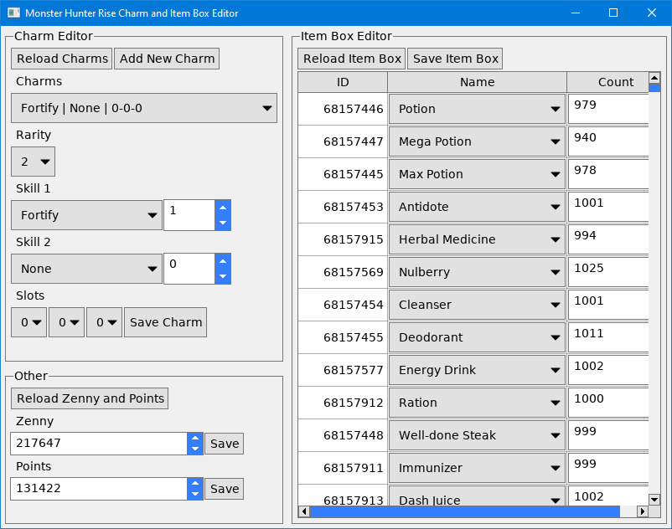This screenshot has height=529, width=672.
Task: Open the Cleanser item dropdown
Action: (x=477, y=305)
